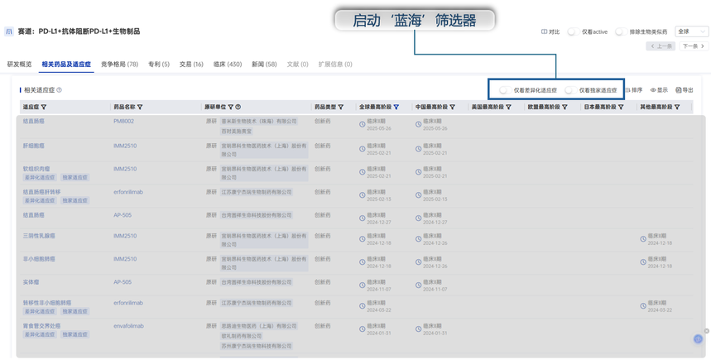This screenshot has height=360, width=711.
Task: Switch to the 竞争格局 (78) tab
Action: (119, 64)
